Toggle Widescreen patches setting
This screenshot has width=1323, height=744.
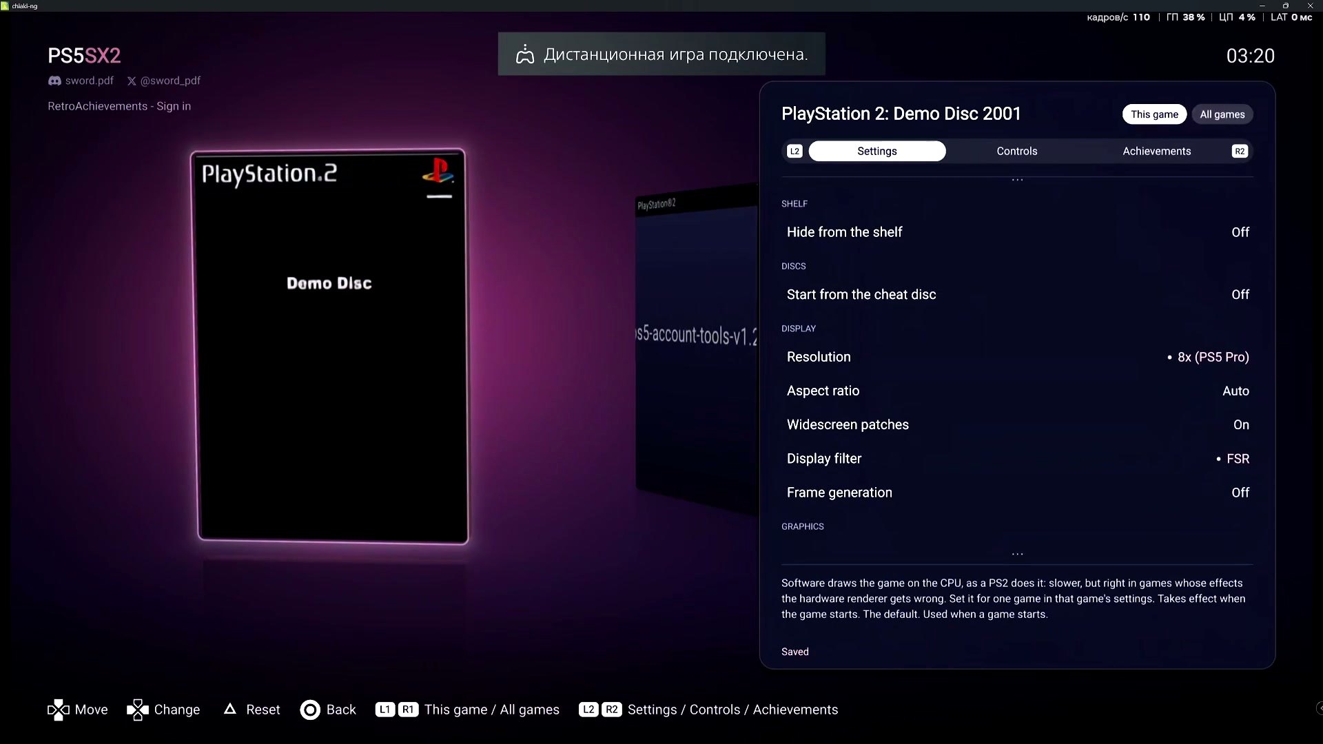[1017, 424]
